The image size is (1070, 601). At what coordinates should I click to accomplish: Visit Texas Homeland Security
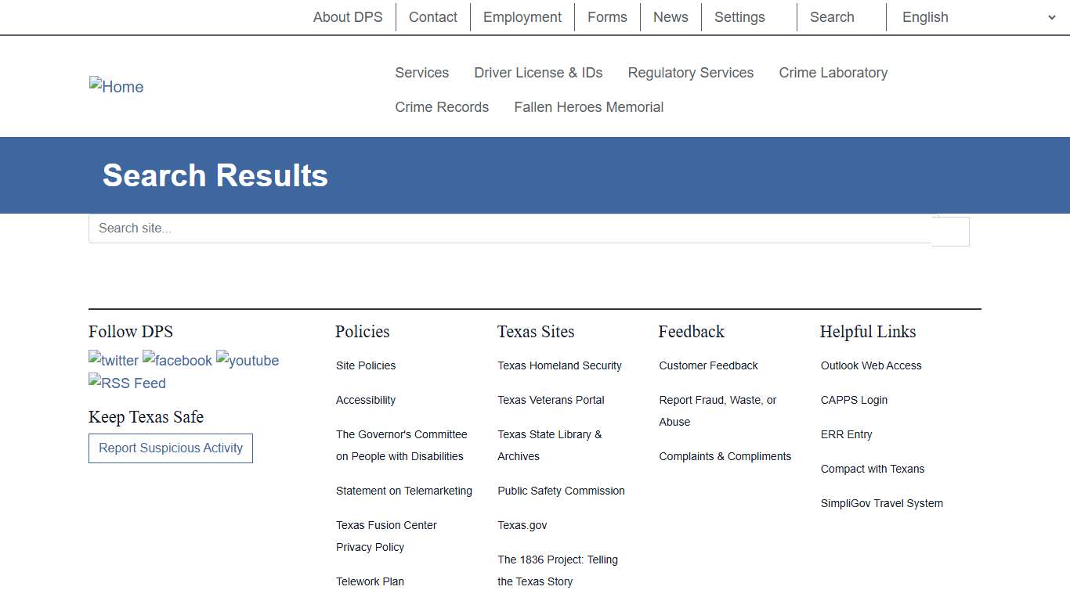pyautogui.click(x=559, y=365)
